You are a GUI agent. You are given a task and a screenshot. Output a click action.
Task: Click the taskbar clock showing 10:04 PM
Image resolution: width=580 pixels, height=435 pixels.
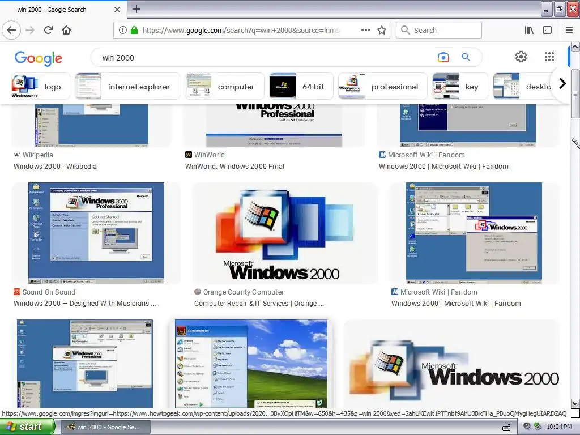point(559,427)
